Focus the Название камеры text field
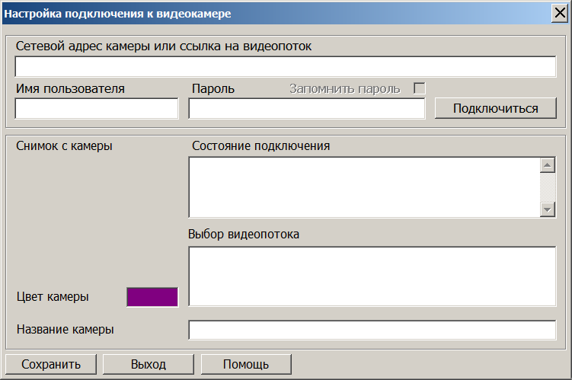 pyautogui.click(x=372, y=330)
